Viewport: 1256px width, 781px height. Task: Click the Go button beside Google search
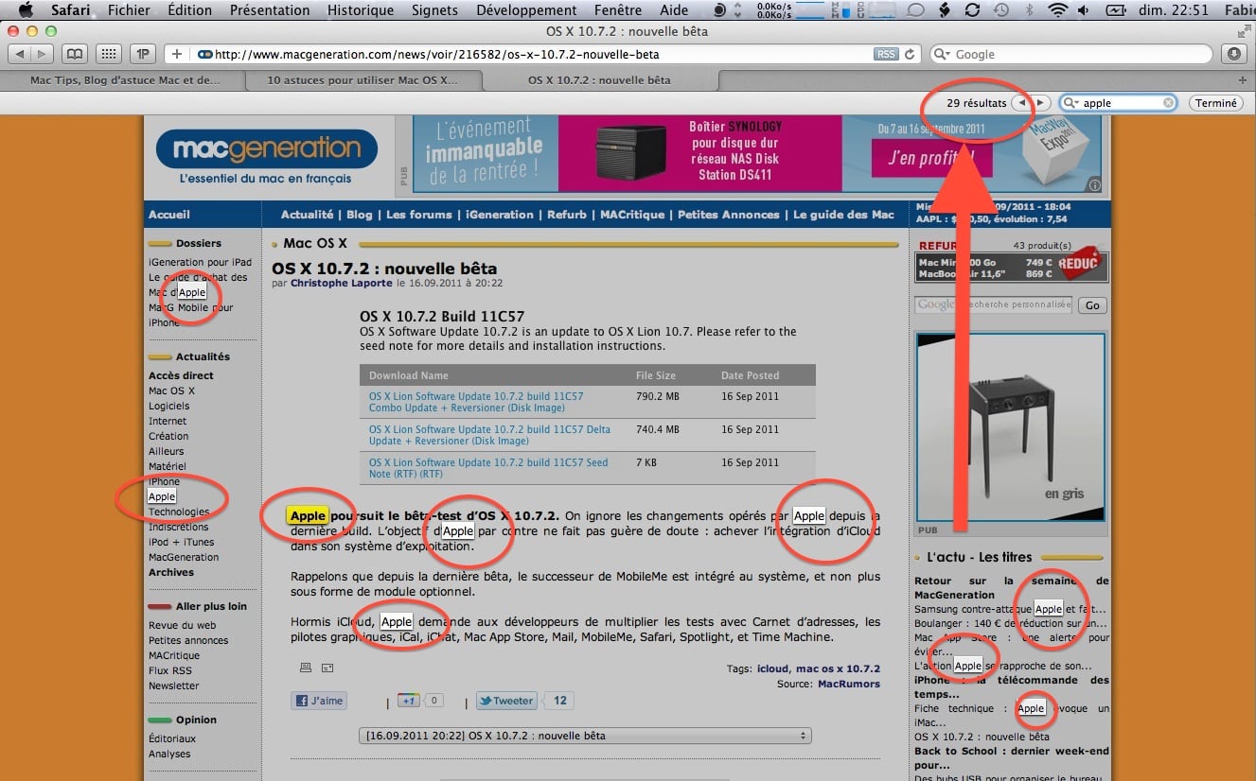tap(1091, 305)
